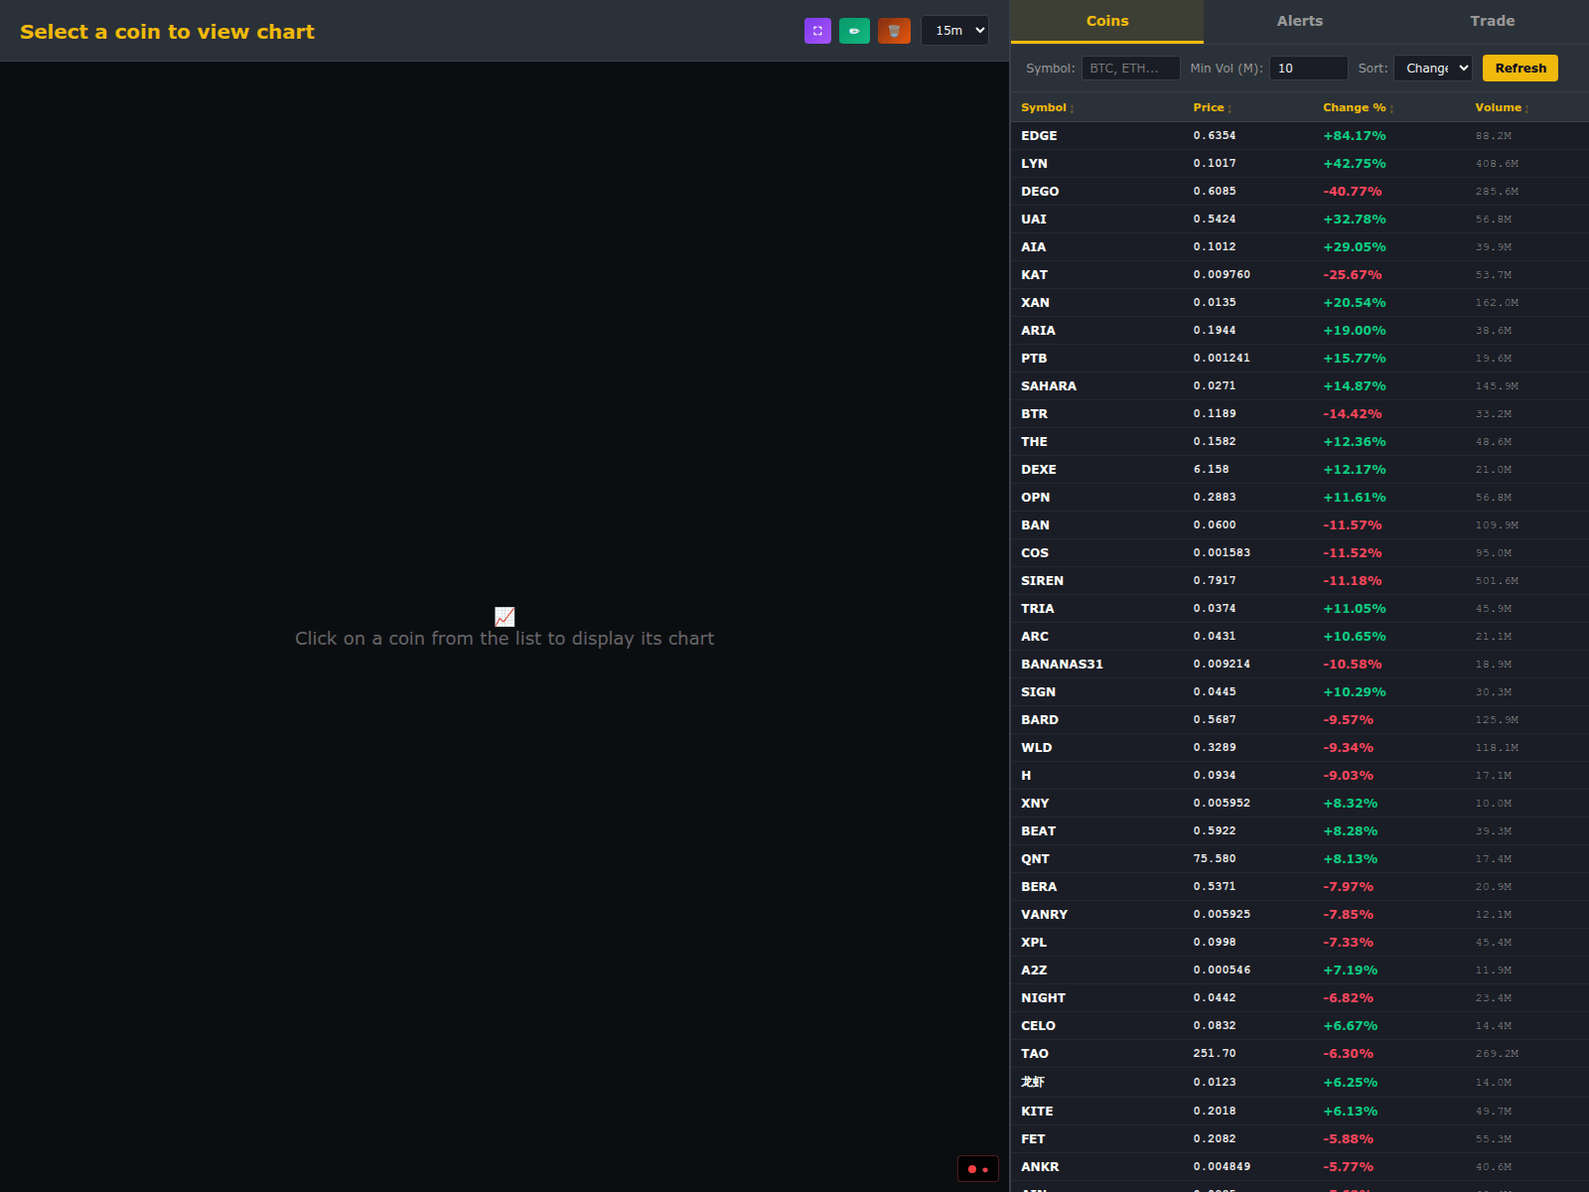The width and height of the screenshot is (1589, 1192).
Task: Click the green pencil draw icon
Action: (x=854, y=31)
